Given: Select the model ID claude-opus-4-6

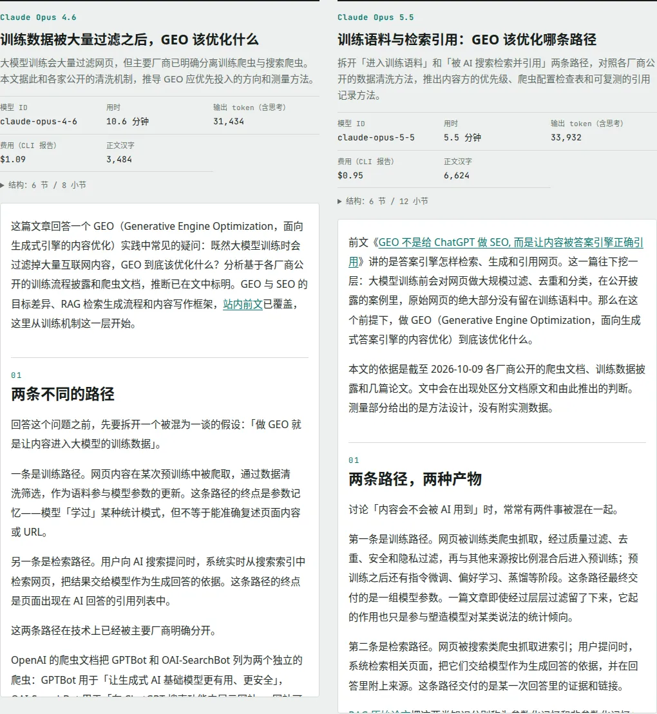Looking at the screenshot, I should (39, 122).
